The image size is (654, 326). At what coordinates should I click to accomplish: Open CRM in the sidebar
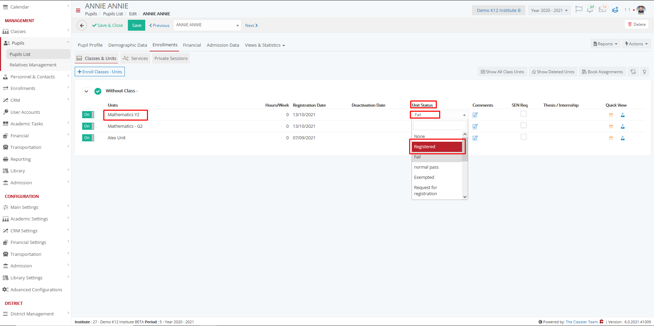click(15, 100)
